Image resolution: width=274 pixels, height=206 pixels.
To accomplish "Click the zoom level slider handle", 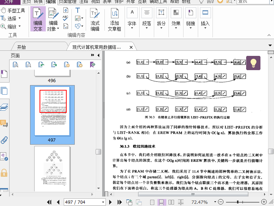I will [238, 202].
